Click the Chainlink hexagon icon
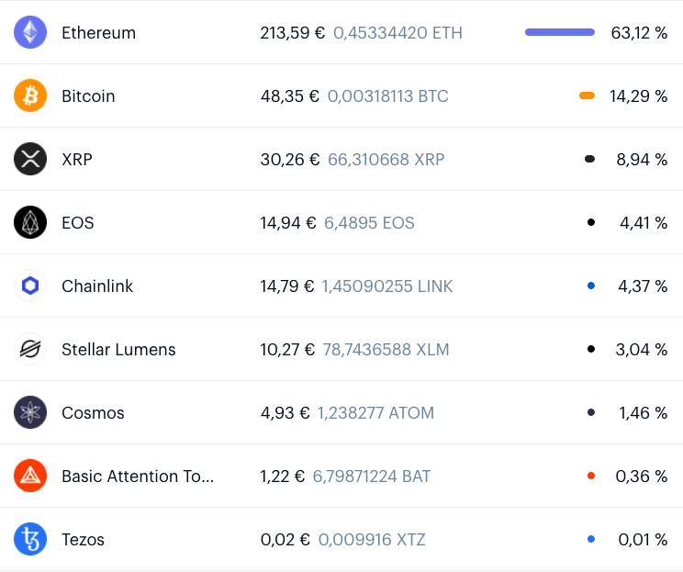 pyautogui.click(x=30, y=286)
